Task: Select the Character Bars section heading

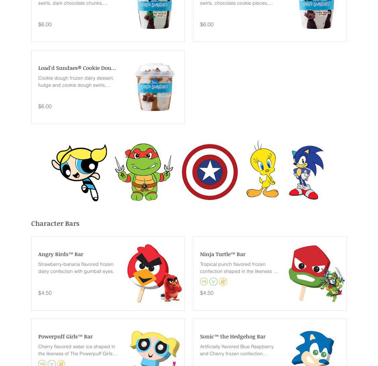Action: 55,223
